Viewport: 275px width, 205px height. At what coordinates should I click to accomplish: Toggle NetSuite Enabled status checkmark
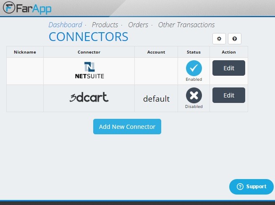click(x=194, y=68)
